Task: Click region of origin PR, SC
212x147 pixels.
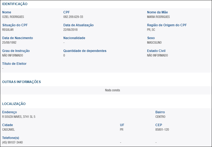Action: pos(151,30)
